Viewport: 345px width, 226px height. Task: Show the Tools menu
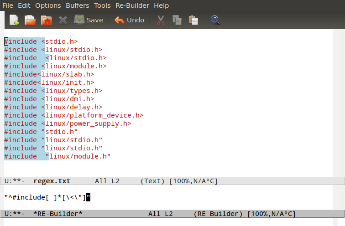(102, 5)
